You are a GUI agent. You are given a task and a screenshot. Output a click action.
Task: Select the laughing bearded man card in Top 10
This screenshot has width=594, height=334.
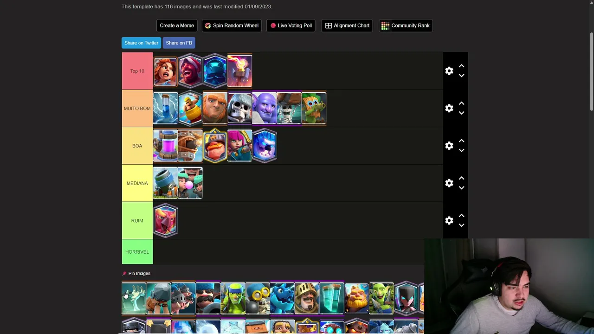(190, 71)
